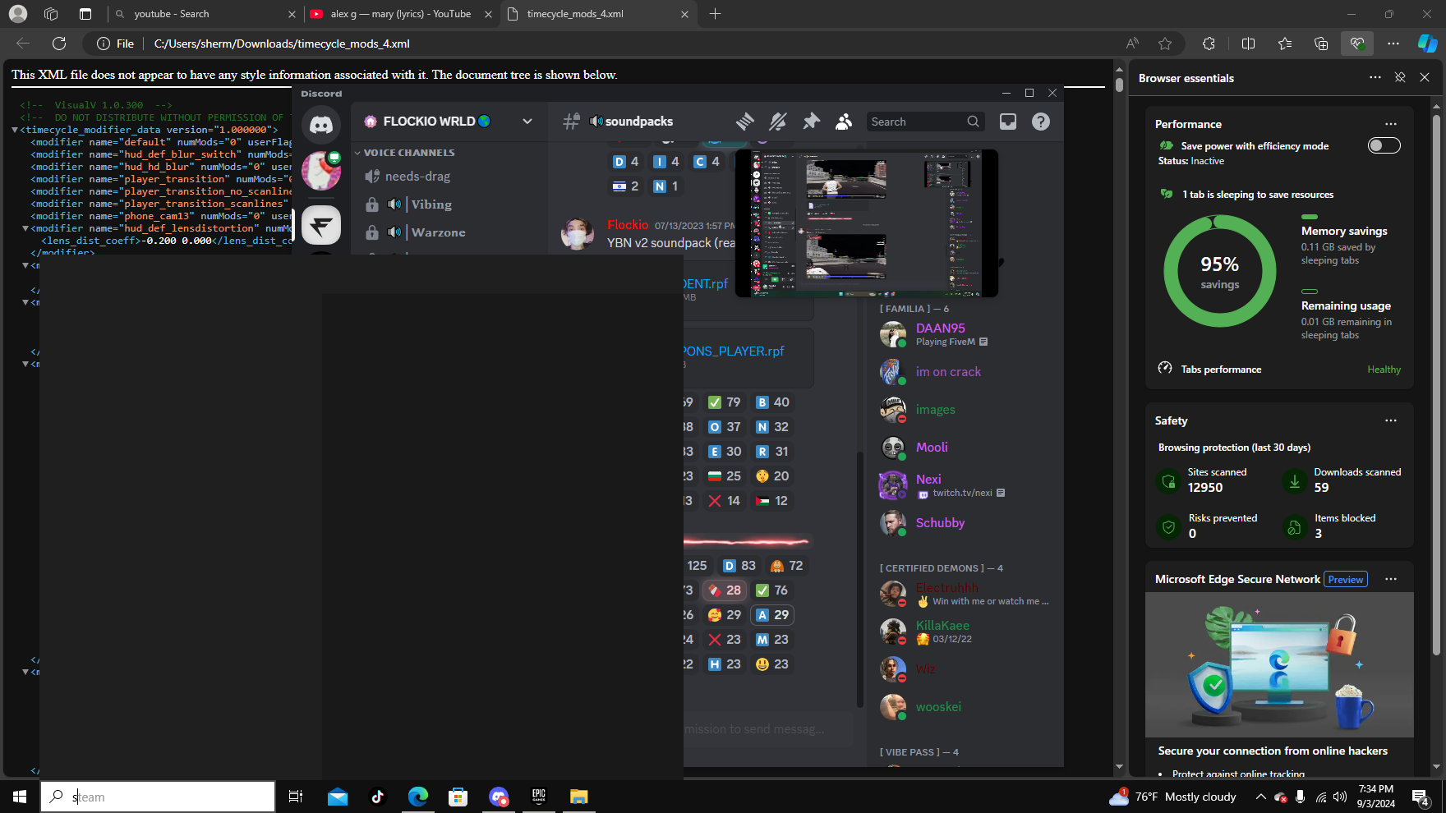Open PONS_PLAYER.rpf file attachment link

click(x=734, y=351)
